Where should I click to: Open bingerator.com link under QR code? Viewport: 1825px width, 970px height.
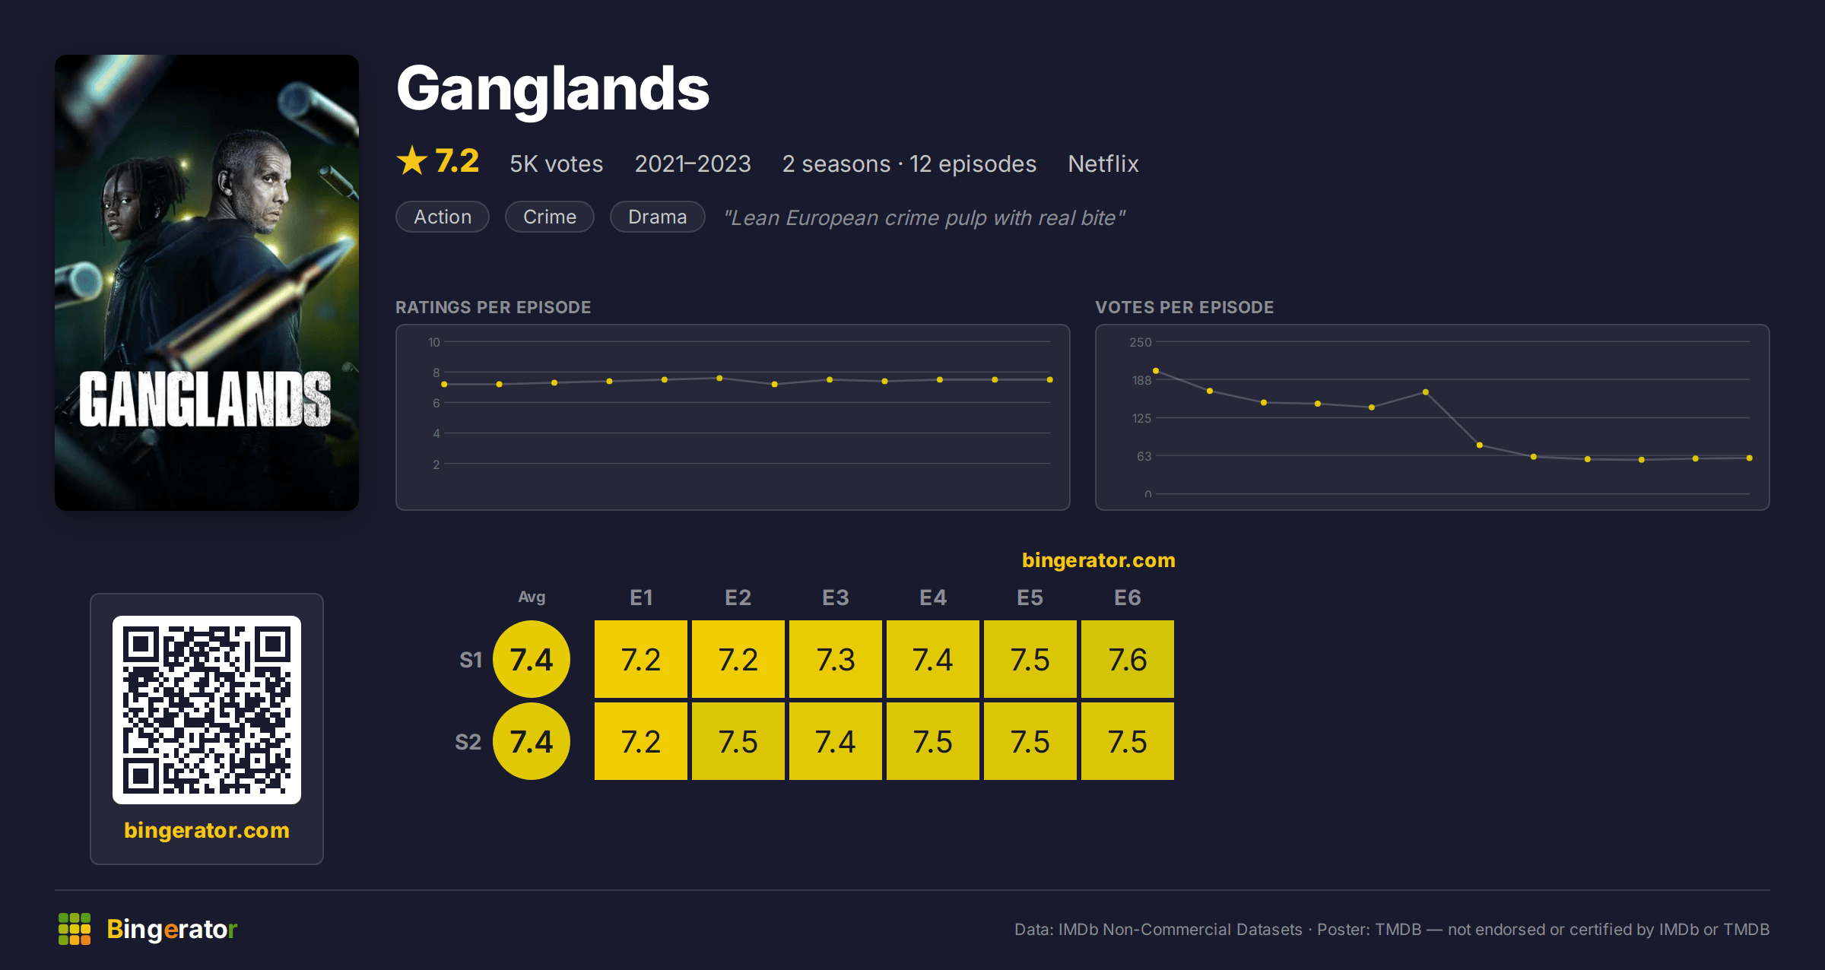207,829
